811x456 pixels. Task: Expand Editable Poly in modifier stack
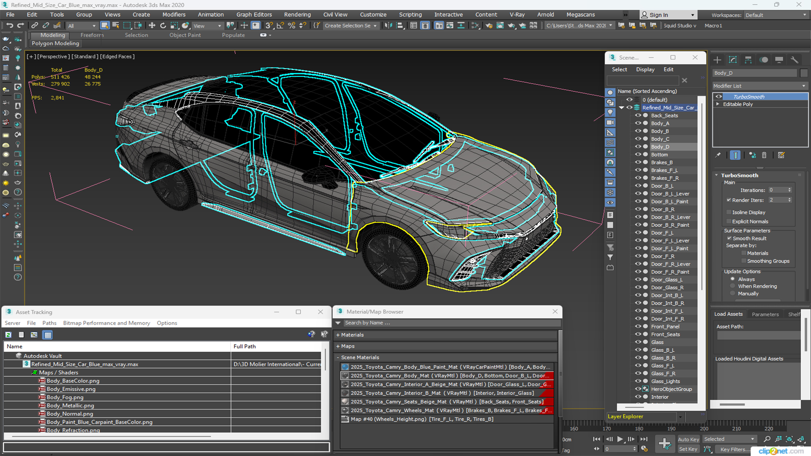click(x=718, y=104)
